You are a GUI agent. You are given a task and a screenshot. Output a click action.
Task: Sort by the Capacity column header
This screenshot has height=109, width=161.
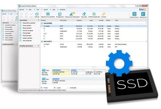point(79,20)
